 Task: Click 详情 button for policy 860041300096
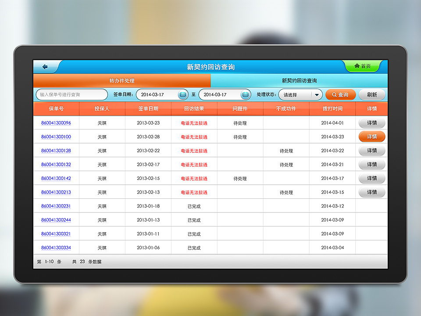[x=372, y=123]
